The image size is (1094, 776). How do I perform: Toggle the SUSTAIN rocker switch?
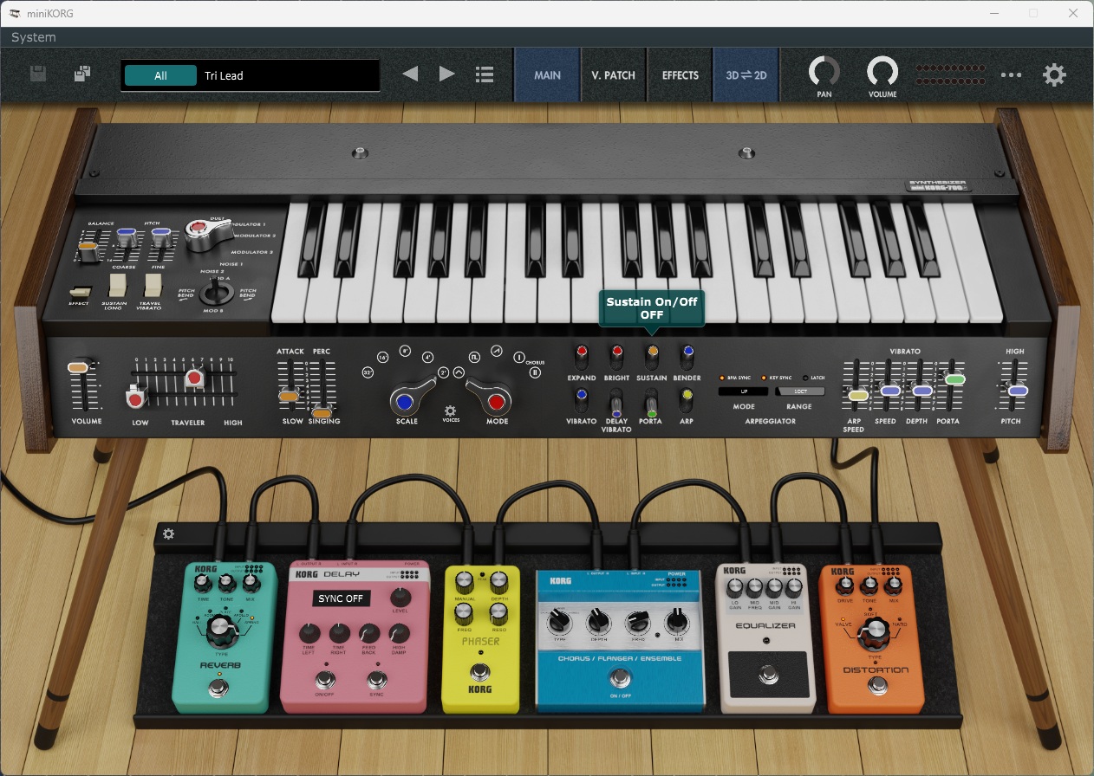(x=652, y=354)
